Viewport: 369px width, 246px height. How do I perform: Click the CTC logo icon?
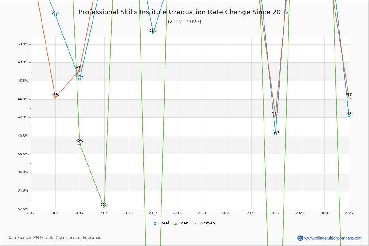[x=300, y=238]
